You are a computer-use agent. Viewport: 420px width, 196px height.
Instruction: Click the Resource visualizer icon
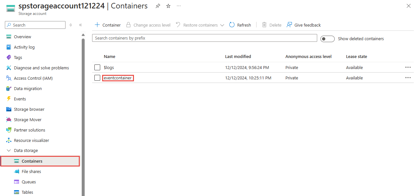click(9, 140)
